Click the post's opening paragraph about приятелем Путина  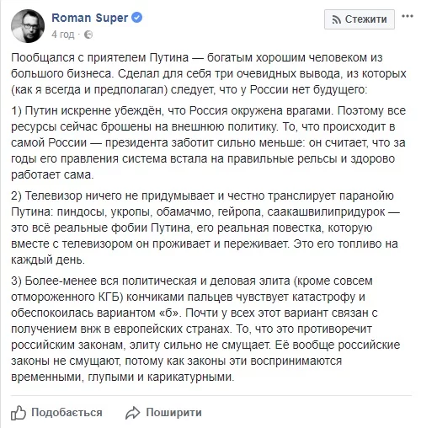pyautogui.click(x=209, y=73)
